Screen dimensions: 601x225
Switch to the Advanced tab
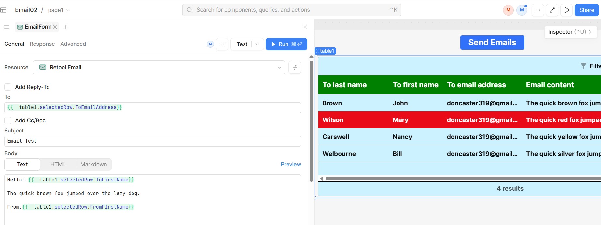point(73,44)
